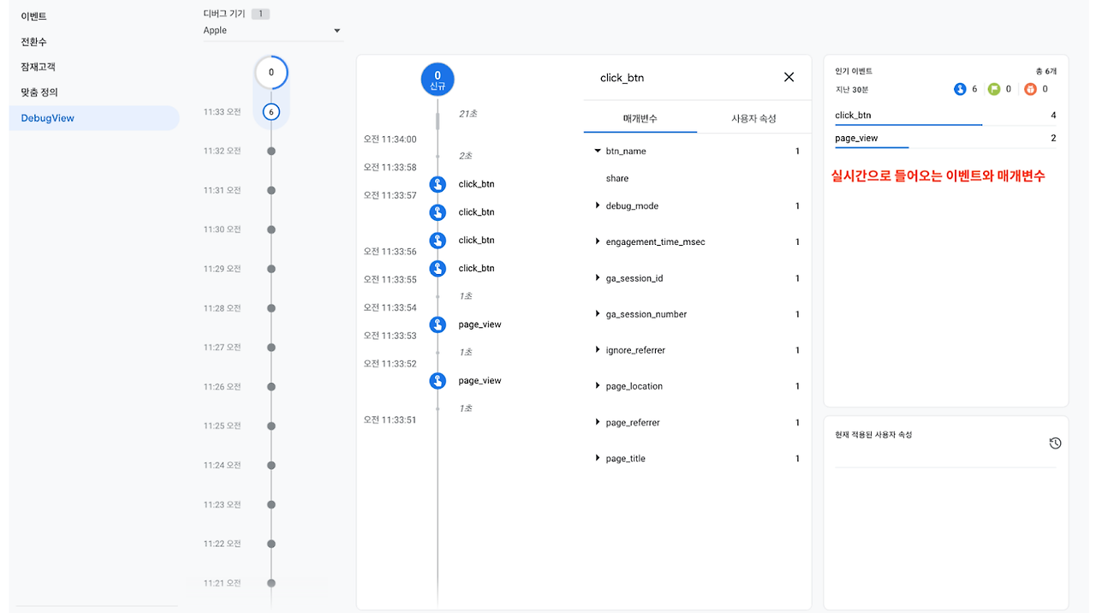This screenshot has width=1096, height=613.
Task: Close the click_btn detail panel
Action: (789, 77)
